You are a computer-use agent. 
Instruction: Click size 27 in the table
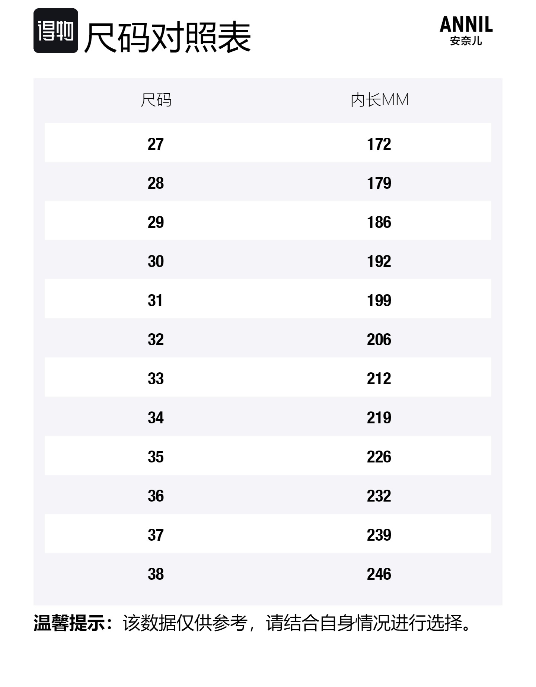[x=156, y=144]
